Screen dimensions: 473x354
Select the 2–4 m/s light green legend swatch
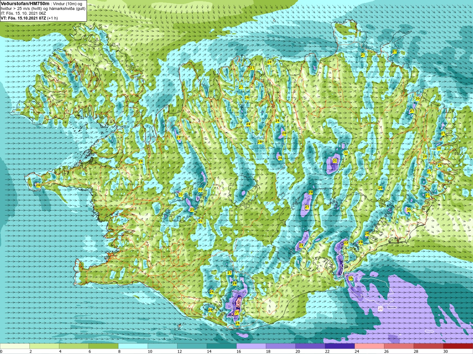coord(44,346)
